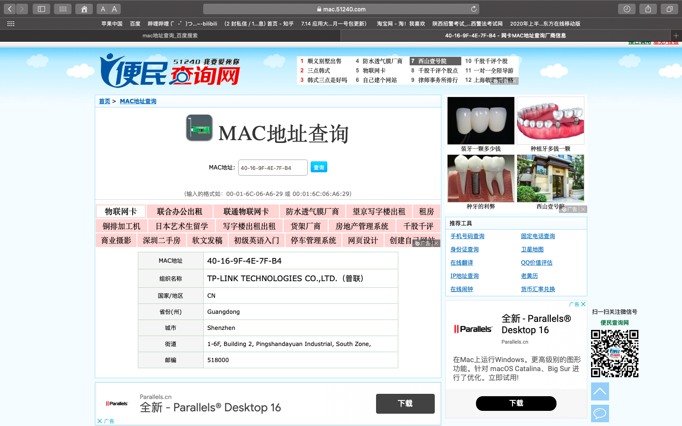Increase text size with large A button

tap(115, 9)
